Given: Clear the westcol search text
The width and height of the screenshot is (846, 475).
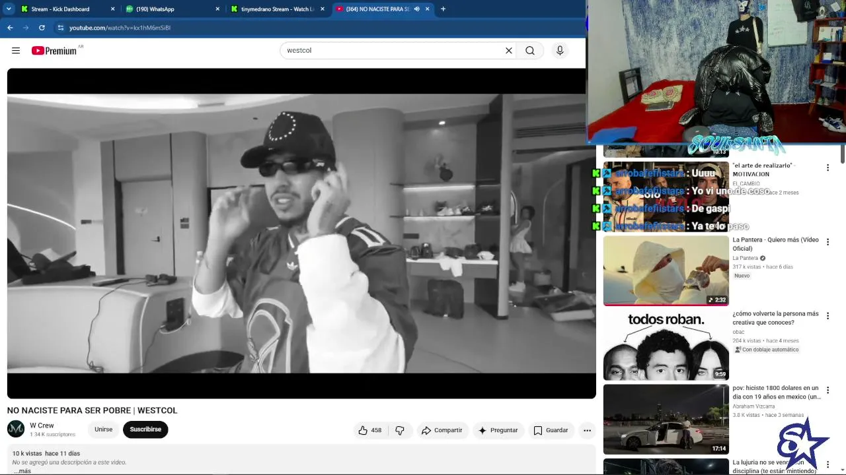Looking at the screenshot, I should coord(509,51).
